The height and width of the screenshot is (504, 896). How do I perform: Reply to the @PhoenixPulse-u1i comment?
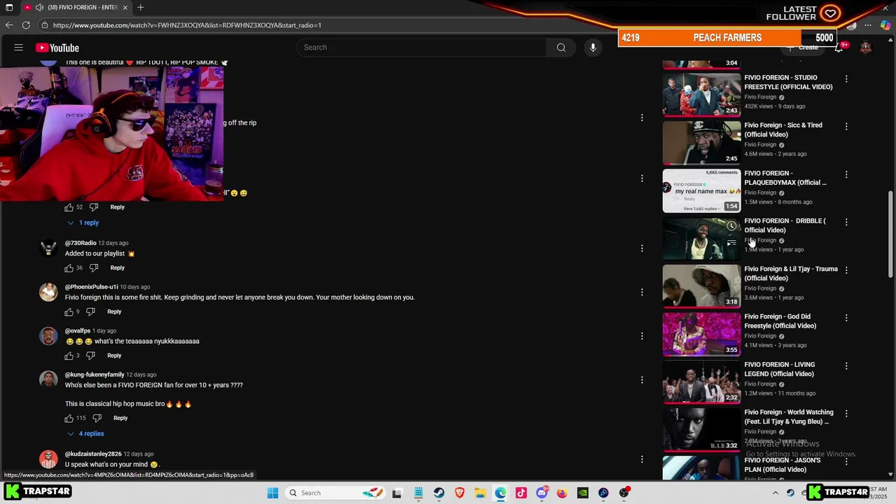114,311
